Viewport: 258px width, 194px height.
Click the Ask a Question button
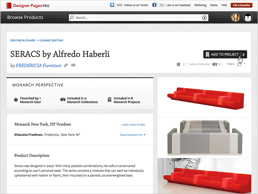point(241,5)
